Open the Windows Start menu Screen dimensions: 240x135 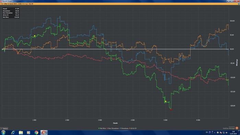click(3, 132)
